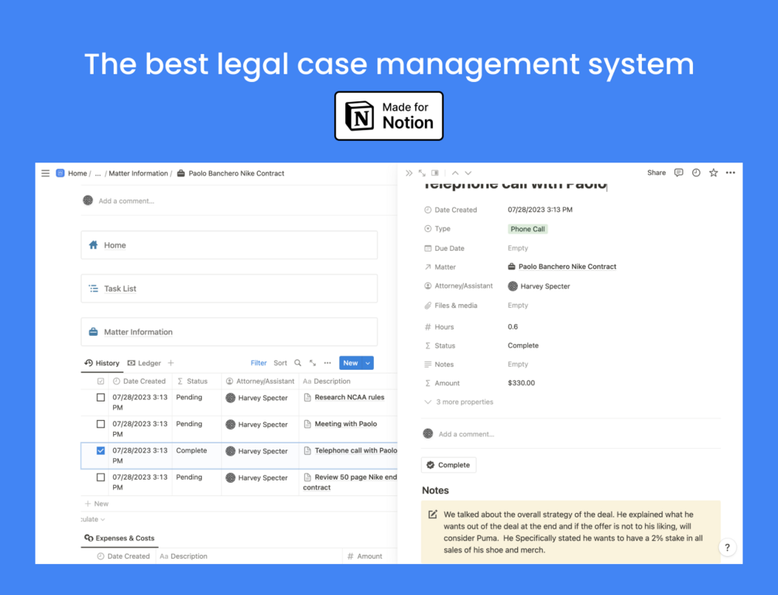778x595 pixels.
Task: Open Review 50 page Nike contract entry
Action: [x=350, y=482]
